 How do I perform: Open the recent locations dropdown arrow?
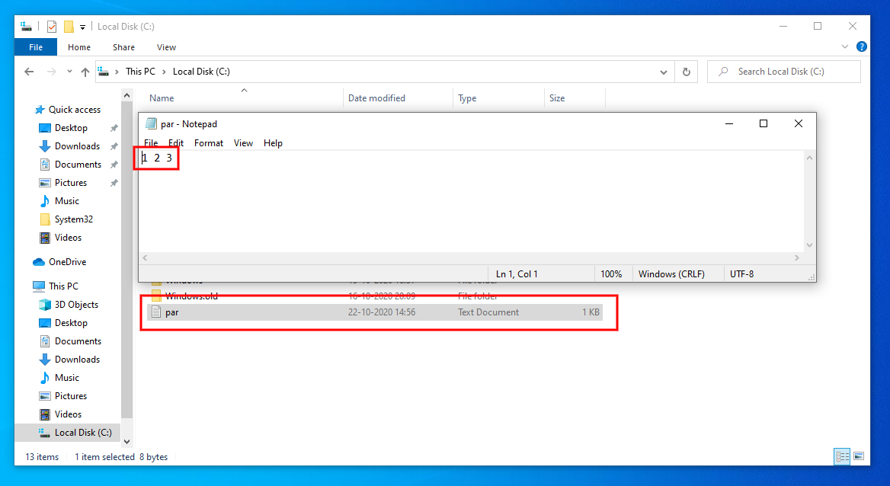69,72
